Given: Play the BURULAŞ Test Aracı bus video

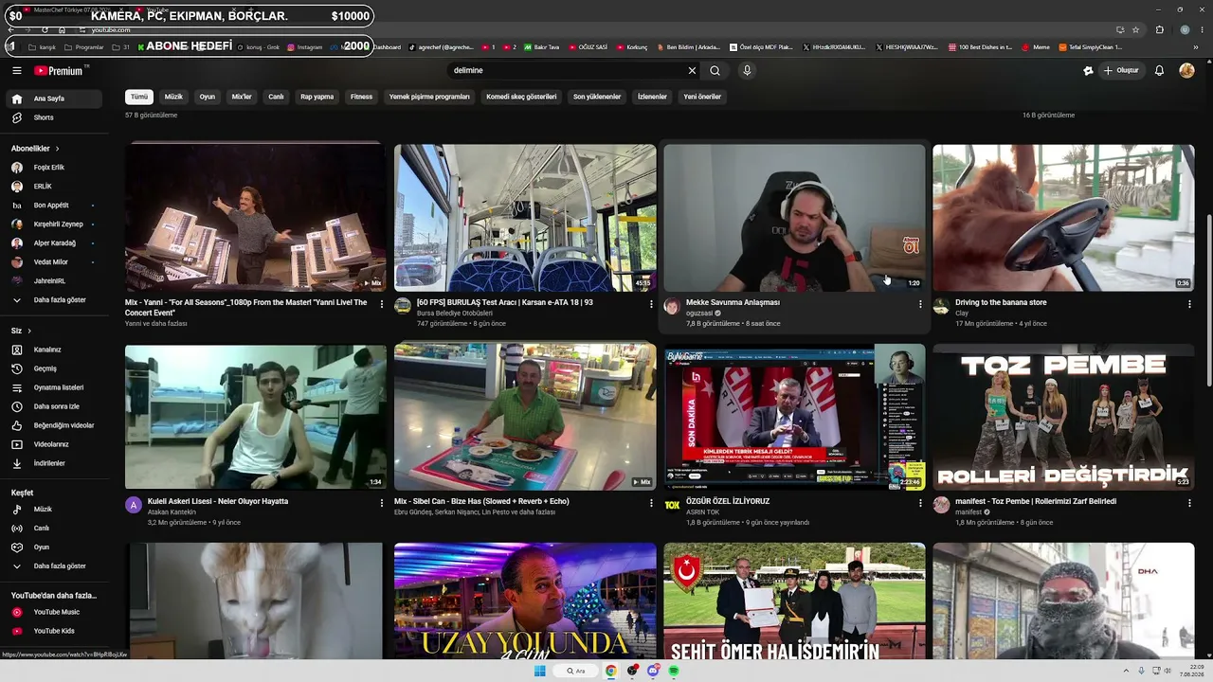Looking at the screenshot, I should [x=525, y=218].
